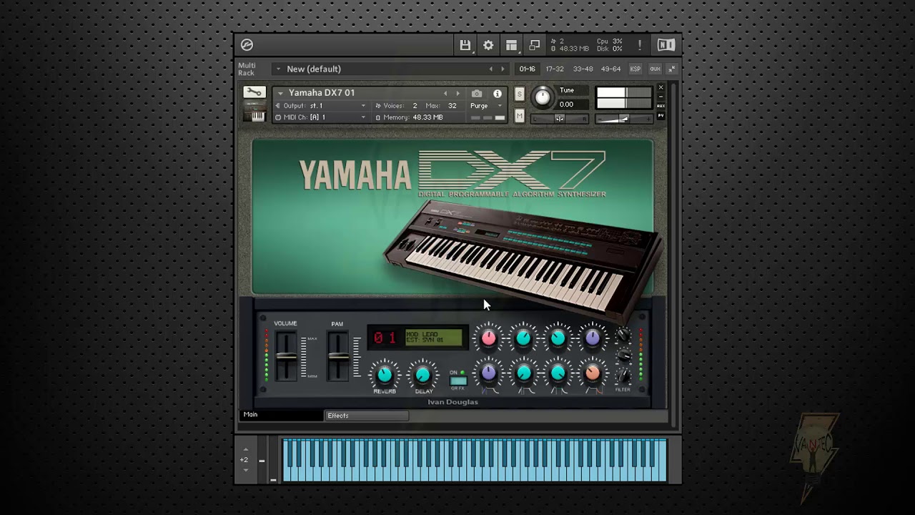915x515 pixels.
Task: Click the VOLUME fader
Action: [286, 356]
